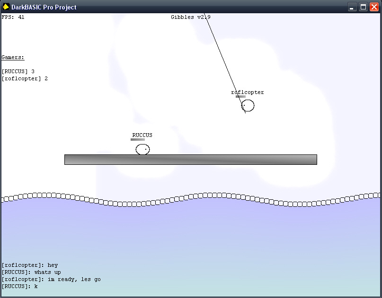The width and height of the screenshot is (382, 298).
Task: Click the Gibbles v2.9 version text
Action: [x=190, y=17]
